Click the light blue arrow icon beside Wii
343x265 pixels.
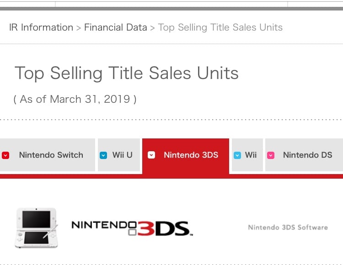click(237, 155)
